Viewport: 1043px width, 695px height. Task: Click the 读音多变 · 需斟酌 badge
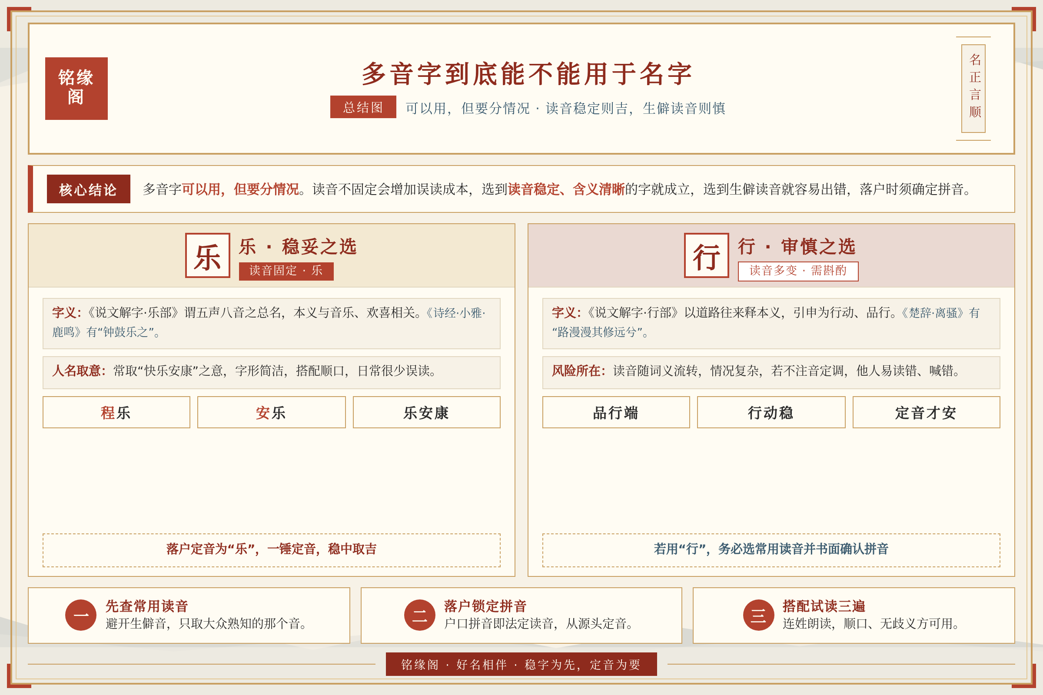click(798, 271)
